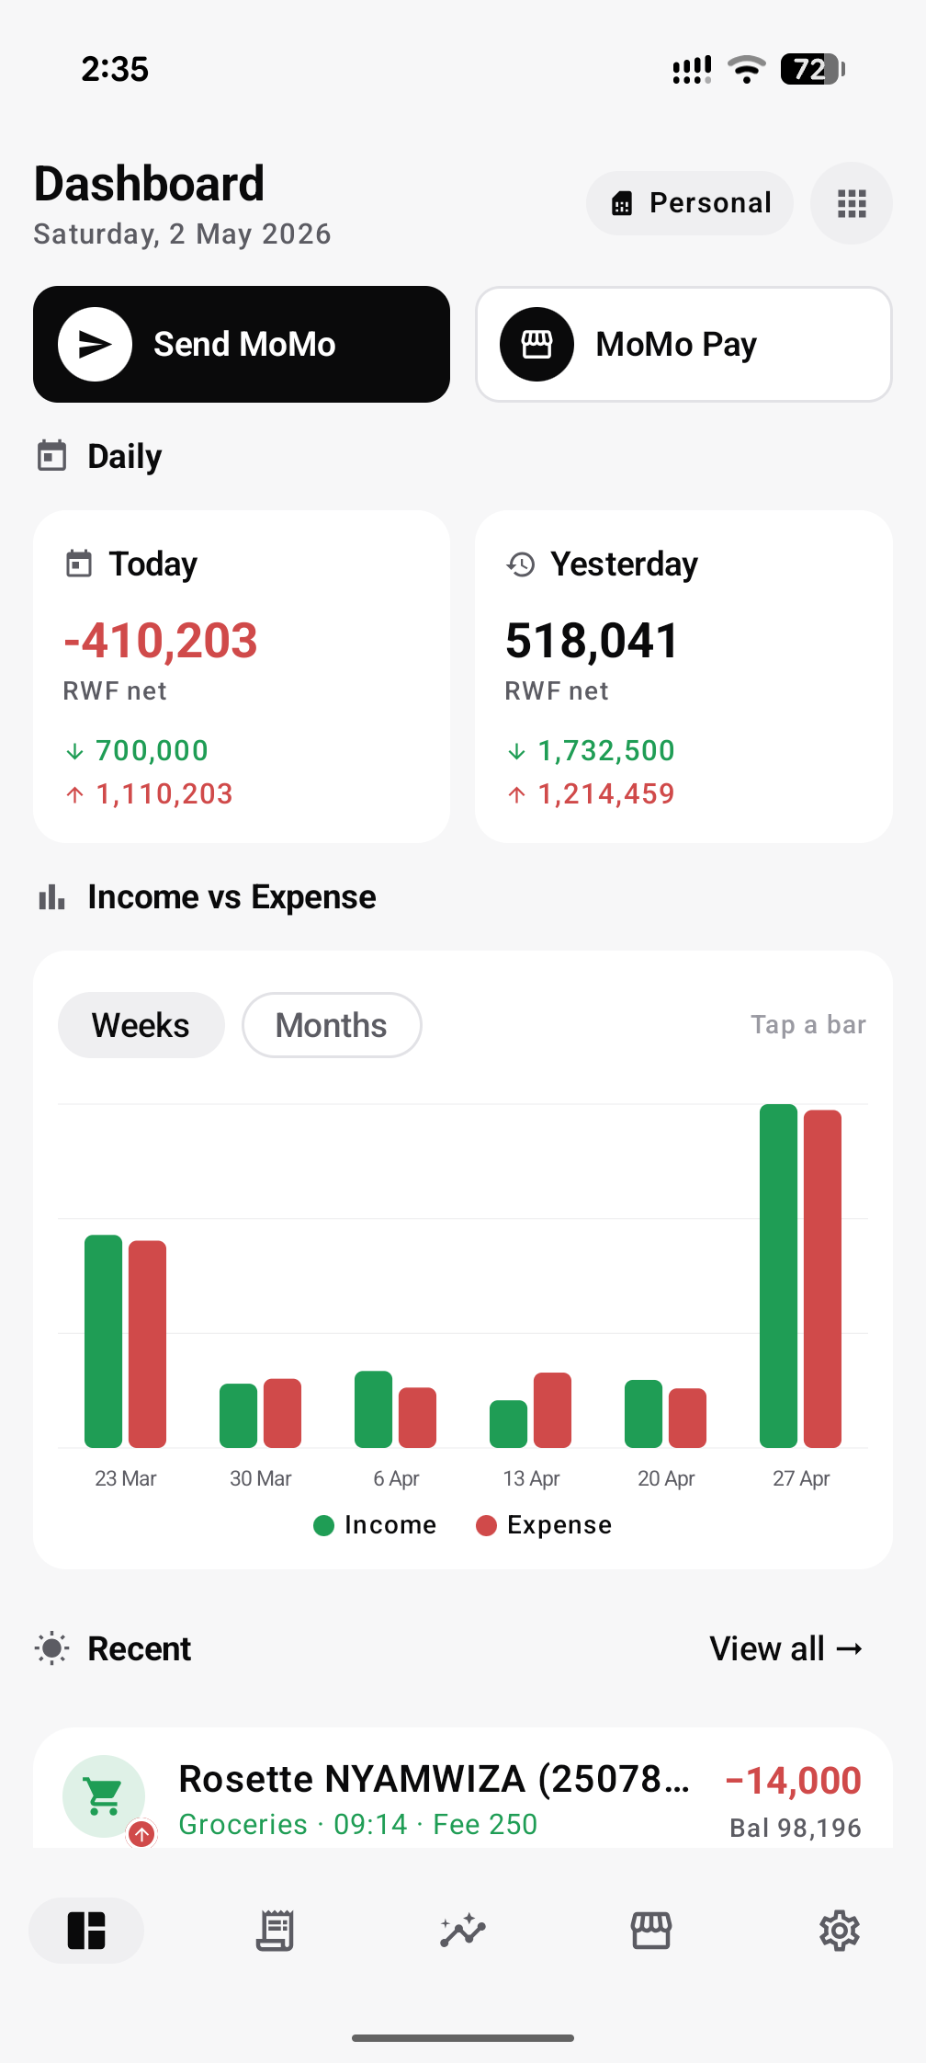Tap the 30 Mar expense bar
926x2063 pixels.
point(282,1413)
